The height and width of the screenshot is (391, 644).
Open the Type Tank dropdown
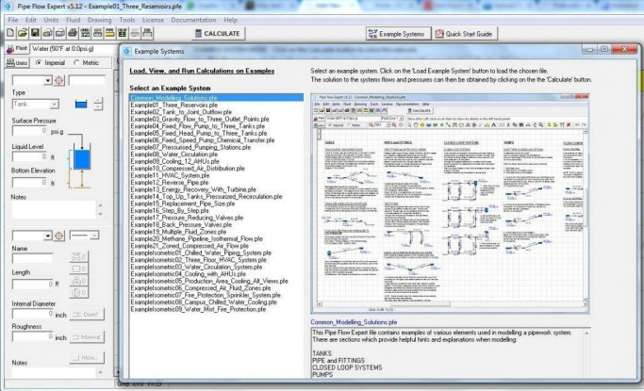[36, 104]
